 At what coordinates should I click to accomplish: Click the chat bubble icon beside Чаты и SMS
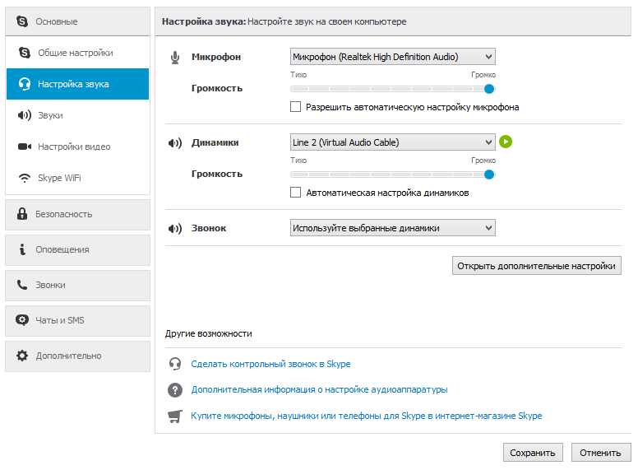tap(22, 320)
